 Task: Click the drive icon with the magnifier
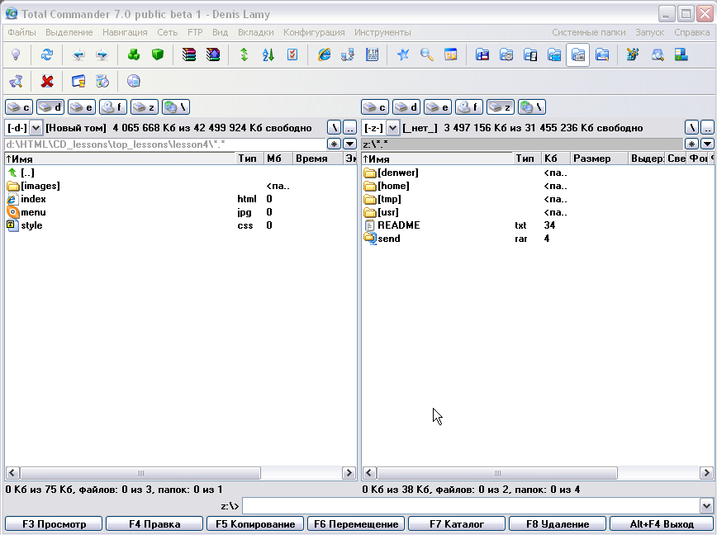tap(658, 54)
